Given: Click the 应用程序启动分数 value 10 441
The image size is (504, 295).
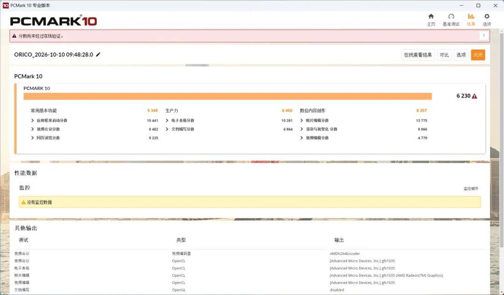Looking at the screenshot, I should tap(152, 121).
